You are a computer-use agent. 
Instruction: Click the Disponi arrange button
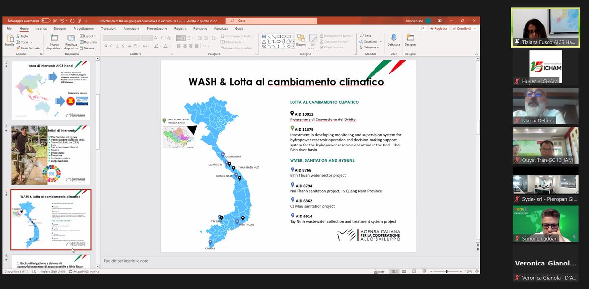click(x=301, y=42)
